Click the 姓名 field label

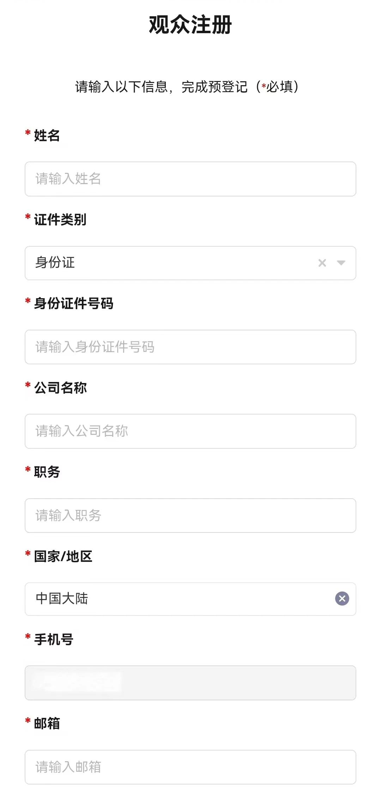pyautogui.click(x=47, y=135)
